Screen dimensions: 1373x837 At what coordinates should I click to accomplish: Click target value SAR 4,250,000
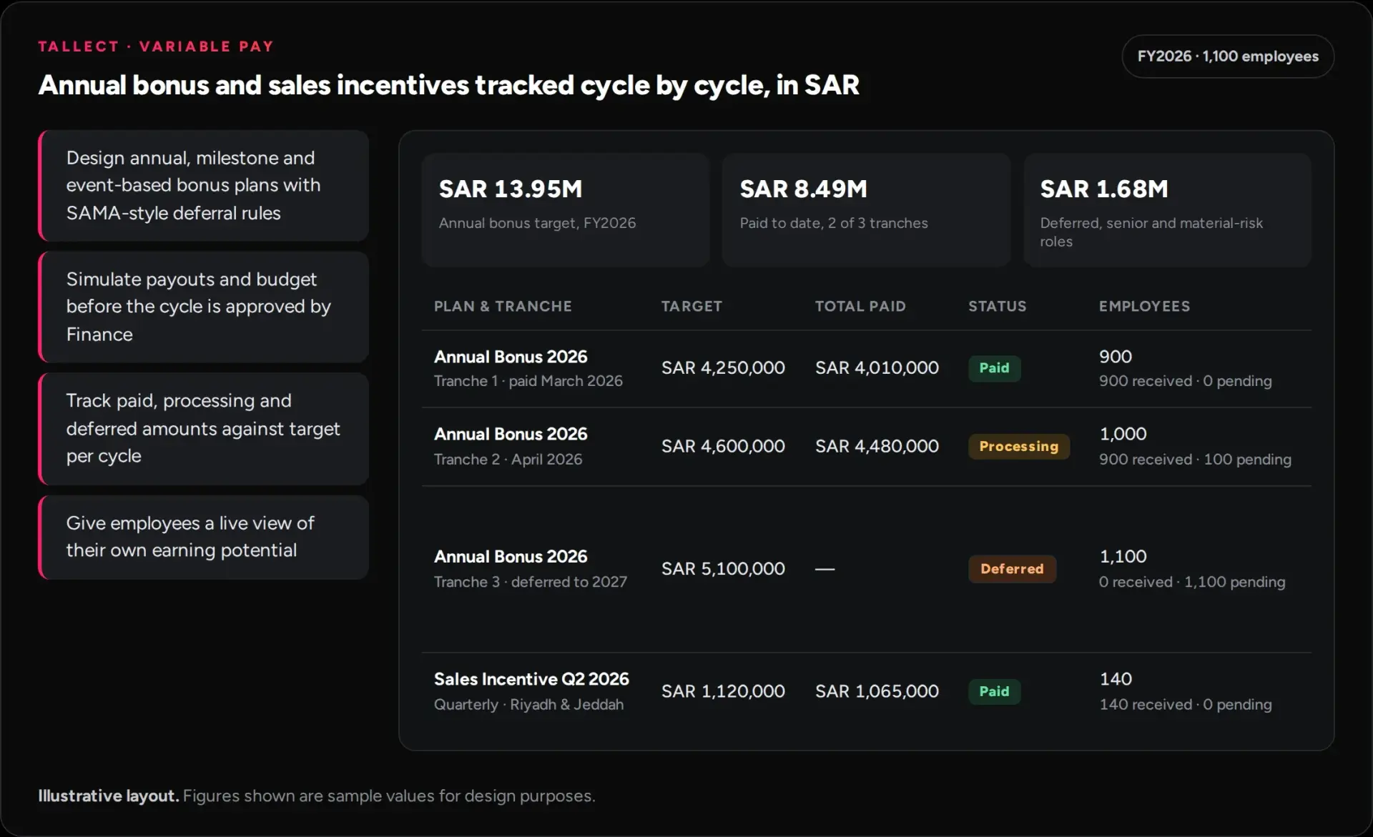pos(723,367)
